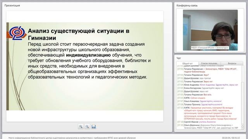Click the chat scrollbar track
Image resolution: width=248 pixels, height=139 pixels.
point(243,95)
